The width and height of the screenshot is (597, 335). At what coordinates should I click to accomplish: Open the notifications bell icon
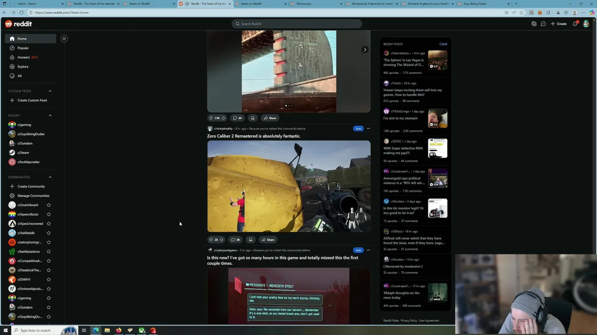[575, 24]
